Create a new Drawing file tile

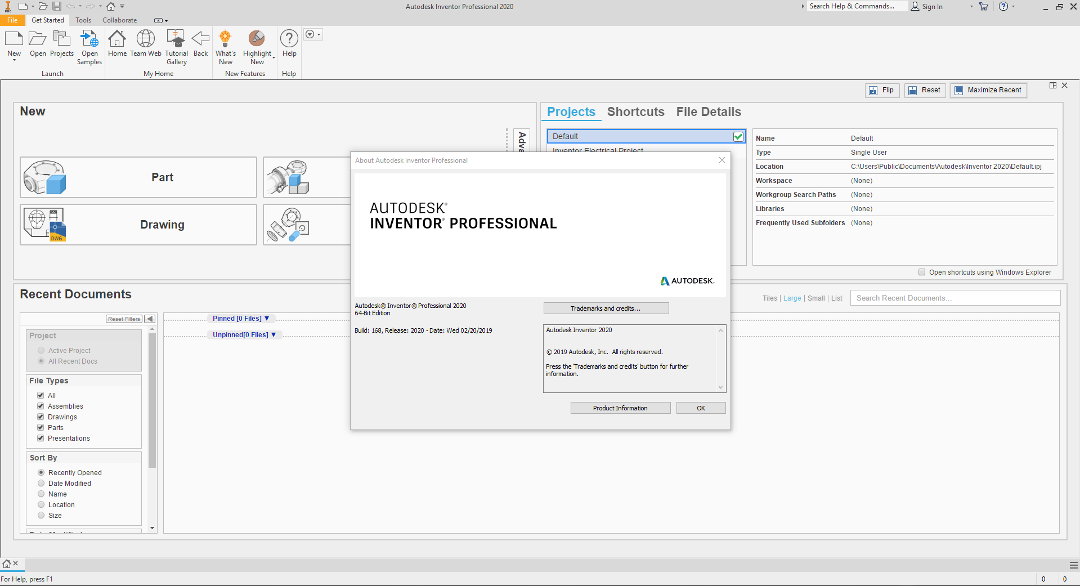click(138, 225)
